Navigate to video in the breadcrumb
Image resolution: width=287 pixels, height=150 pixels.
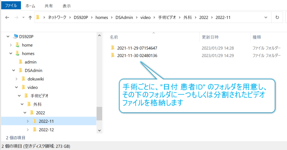[x=145, y=17]
